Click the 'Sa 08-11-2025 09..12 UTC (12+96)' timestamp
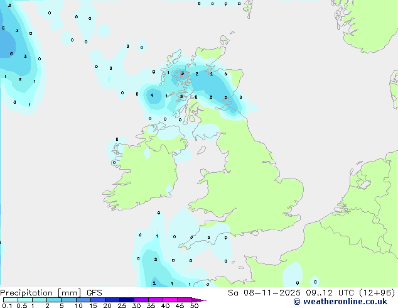The width and height of the screenshot is (398, 308). (x=311, y=293)
